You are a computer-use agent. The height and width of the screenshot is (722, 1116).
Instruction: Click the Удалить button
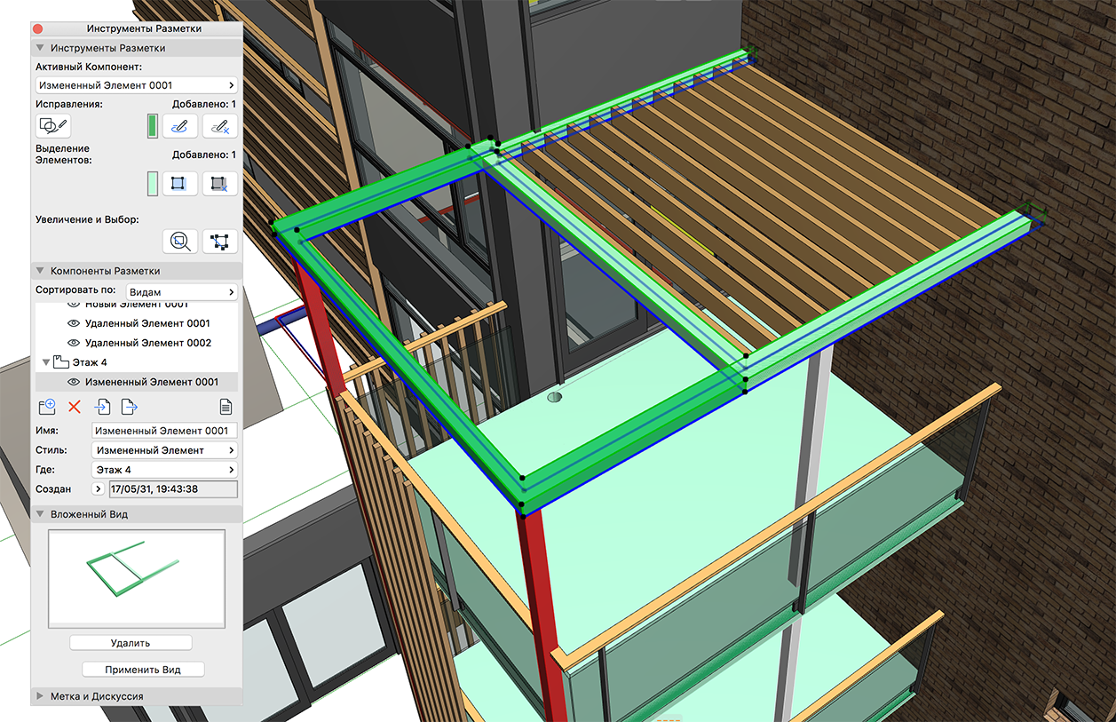pos(131,643)
